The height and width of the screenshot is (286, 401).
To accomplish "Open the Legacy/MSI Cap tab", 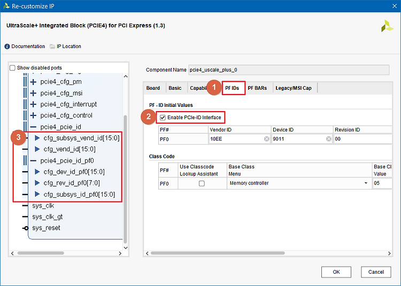I will pyautogui.click(x=294, y=88).
